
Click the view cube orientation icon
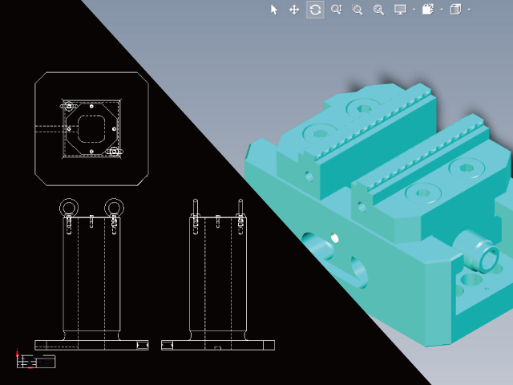point(455,10)
